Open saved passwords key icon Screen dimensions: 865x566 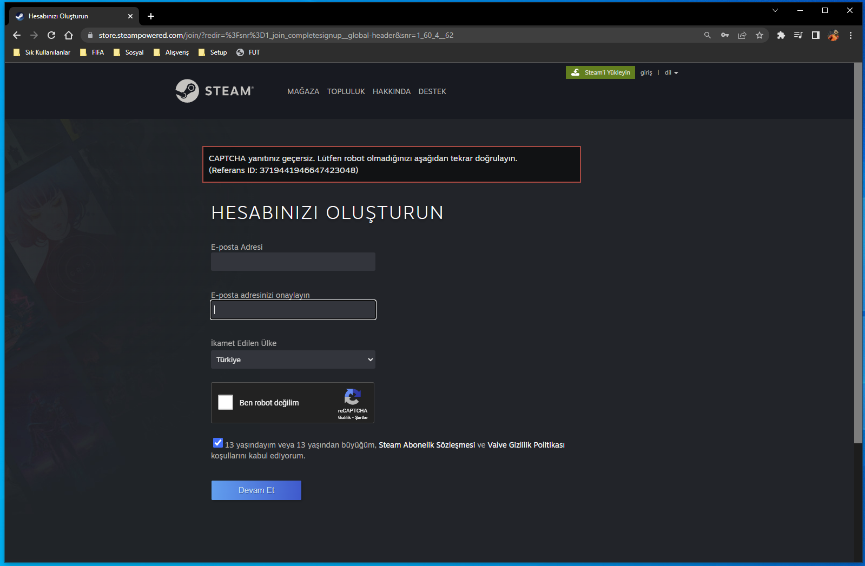(725, 35)
